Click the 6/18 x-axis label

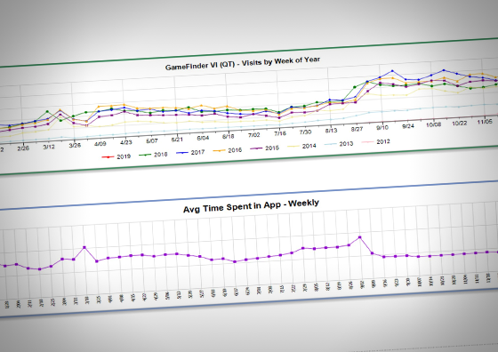pyautogui.click(x=229, y=137)
